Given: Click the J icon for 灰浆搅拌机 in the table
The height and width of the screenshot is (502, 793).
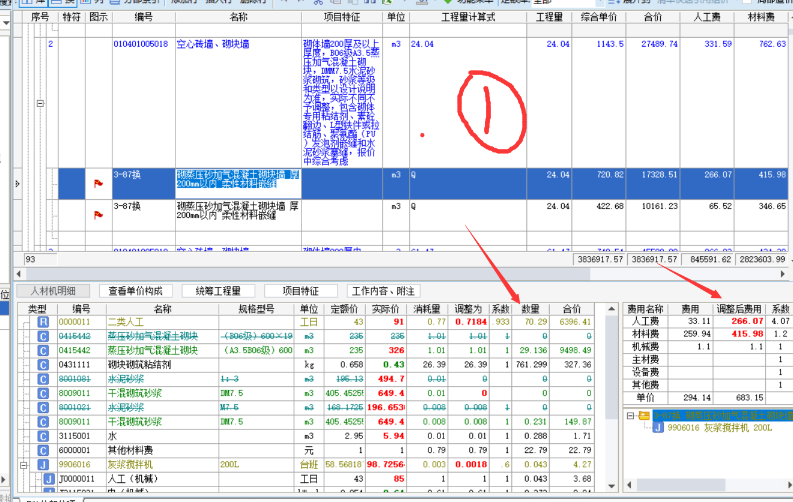Looking at the screenshot, I should coord(43,465).
